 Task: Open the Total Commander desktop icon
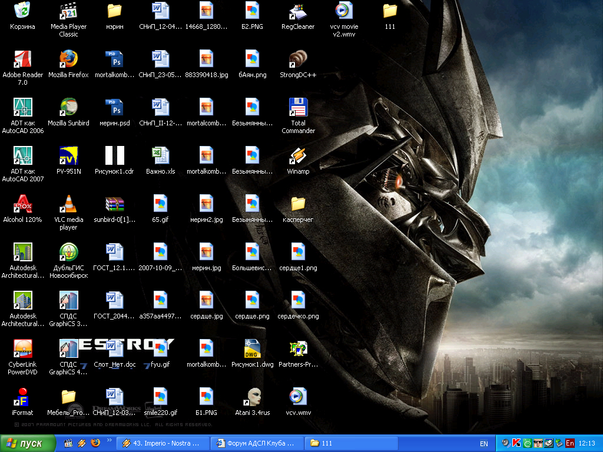[298, 107]
